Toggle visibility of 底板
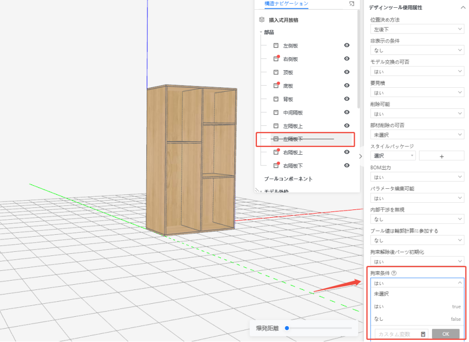Viewport: 469px width, 342px height. [346, 86]
